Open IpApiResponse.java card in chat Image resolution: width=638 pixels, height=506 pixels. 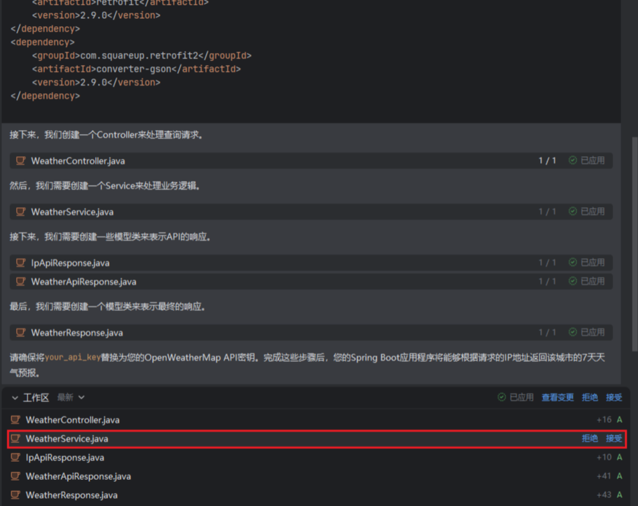click(x=311, y=263)
